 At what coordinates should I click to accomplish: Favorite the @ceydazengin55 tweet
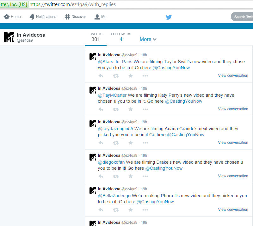pos(131,143)
